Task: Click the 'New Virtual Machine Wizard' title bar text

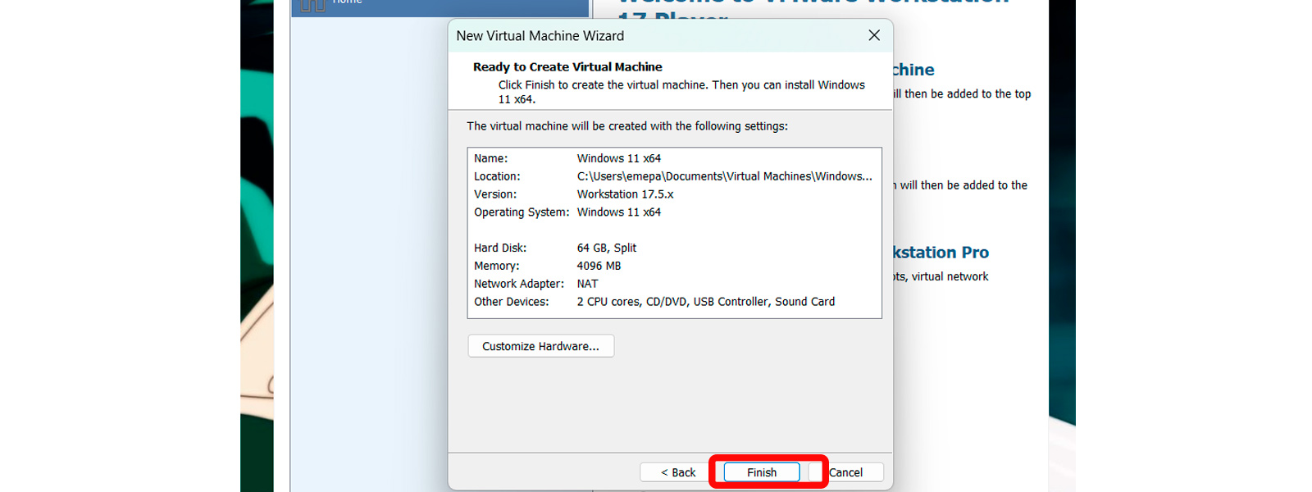Action: pyautogui.click(x=540, y=36)
